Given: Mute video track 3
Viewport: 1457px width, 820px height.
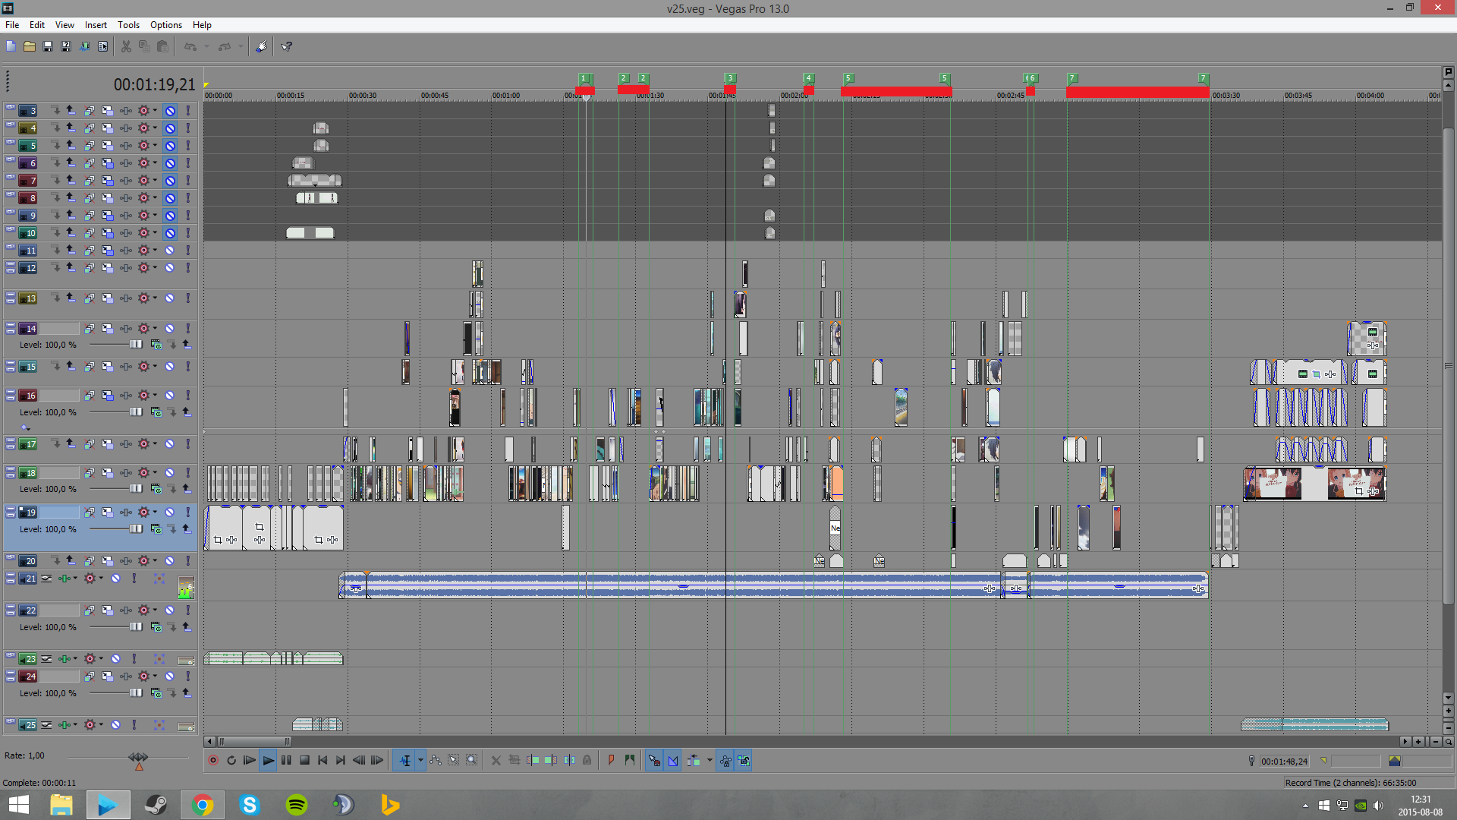Looking at the screenshot, I should coord(170,111).
